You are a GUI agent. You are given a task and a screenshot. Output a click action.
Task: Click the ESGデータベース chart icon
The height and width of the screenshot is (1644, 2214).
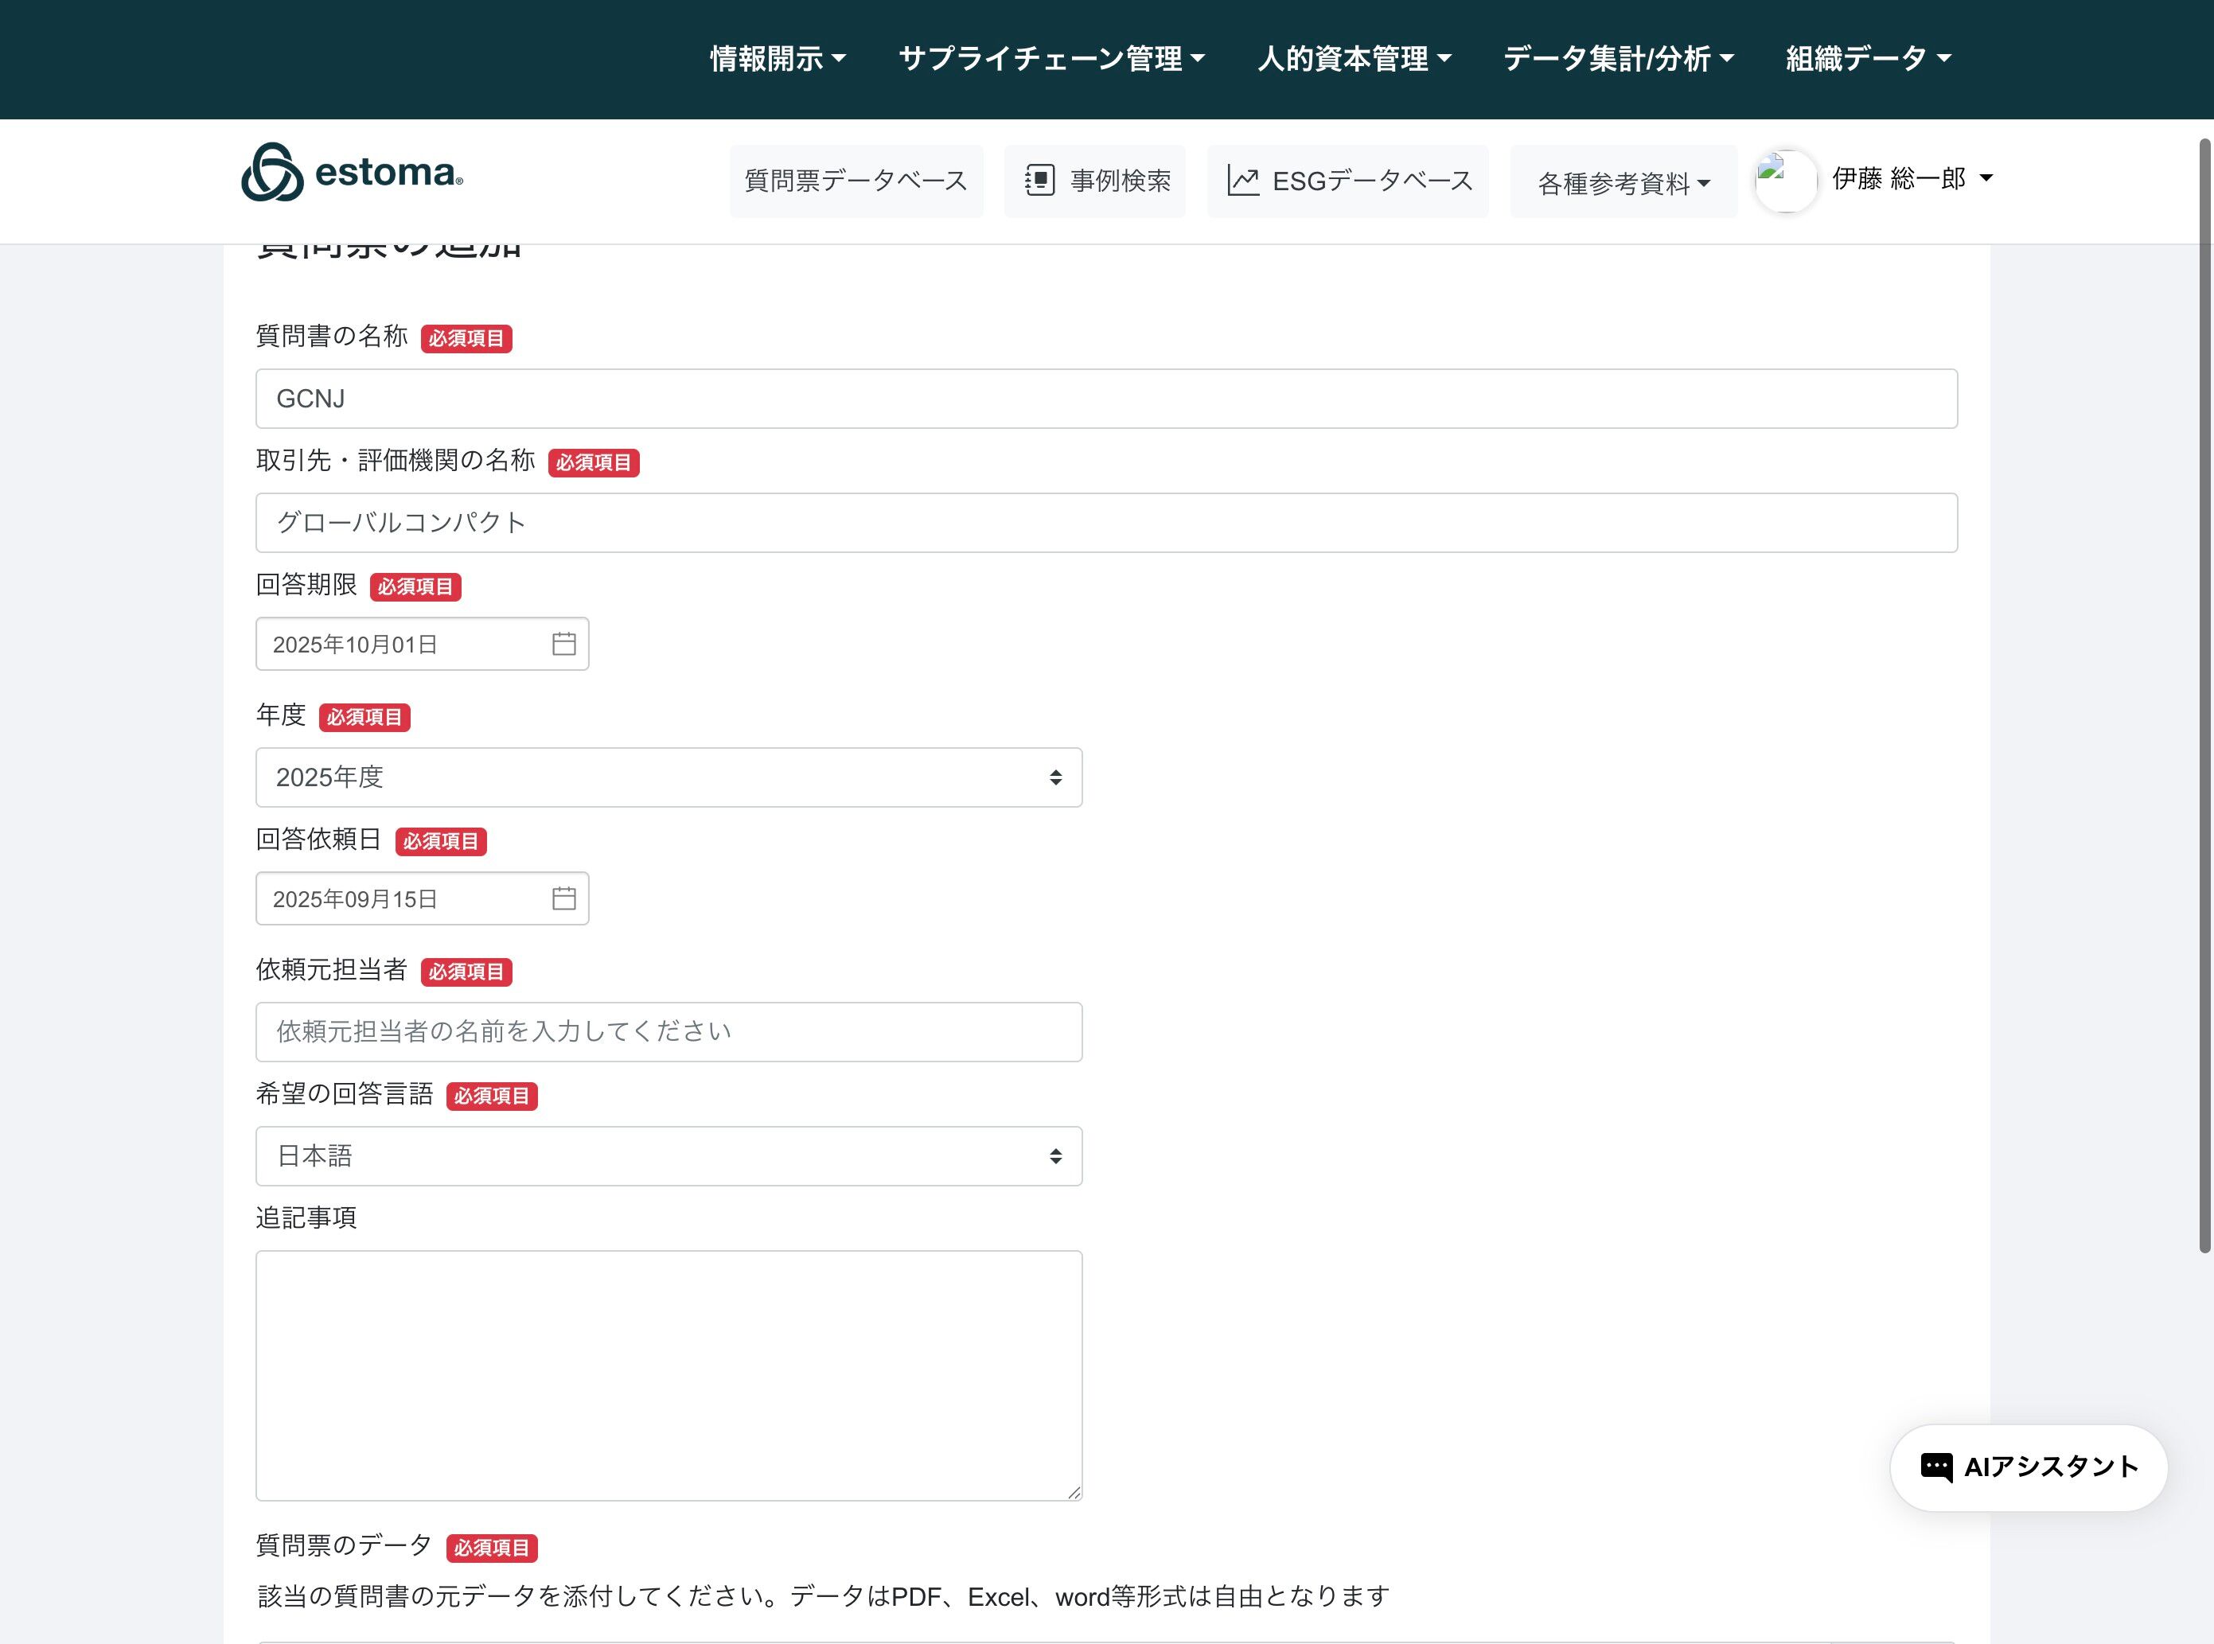(1243, 180)
